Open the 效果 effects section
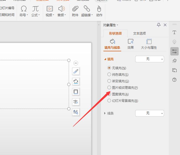Image resolution: width=180 pixels, height=155 pixels. 131,44
